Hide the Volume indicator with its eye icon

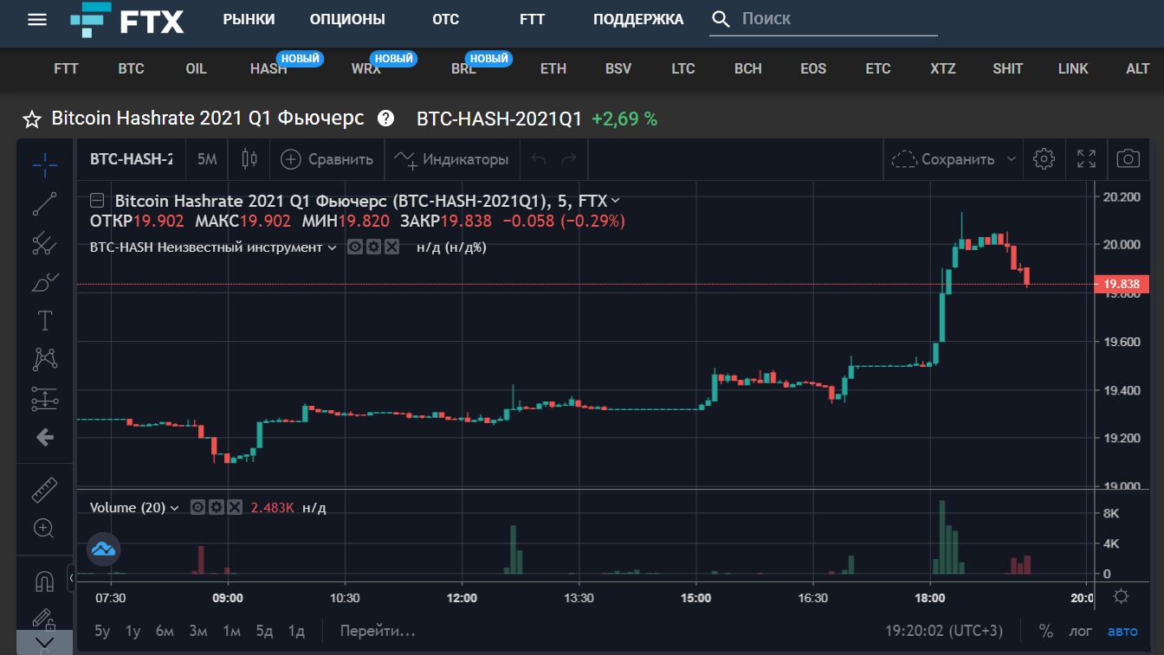198,507
